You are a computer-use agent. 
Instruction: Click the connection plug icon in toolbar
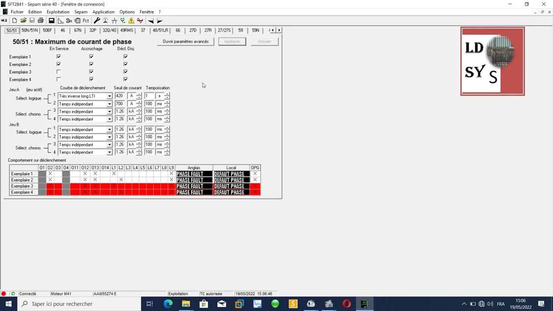tap(4, 21)
